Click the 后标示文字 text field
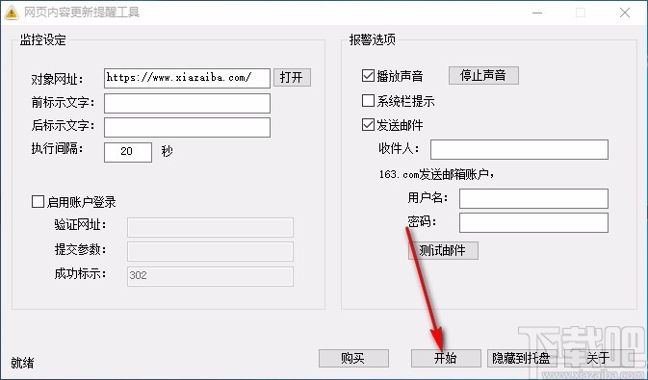 (187, 127)
